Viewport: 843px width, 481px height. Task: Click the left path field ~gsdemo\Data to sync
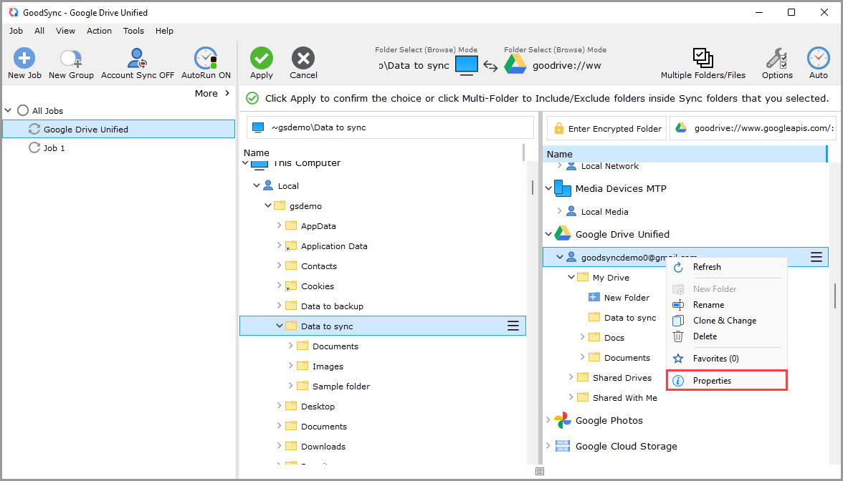coord(390,127)
